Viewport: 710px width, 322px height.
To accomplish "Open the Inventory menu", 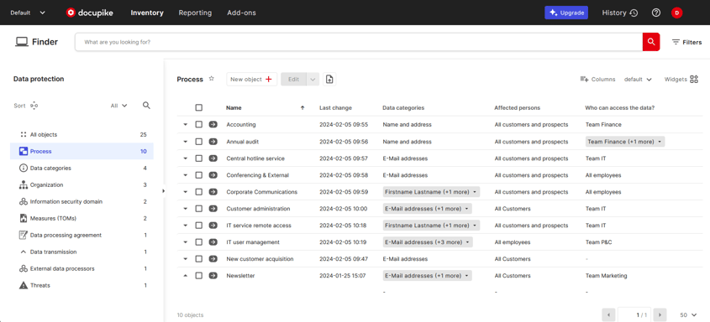I will pos(147,13).
